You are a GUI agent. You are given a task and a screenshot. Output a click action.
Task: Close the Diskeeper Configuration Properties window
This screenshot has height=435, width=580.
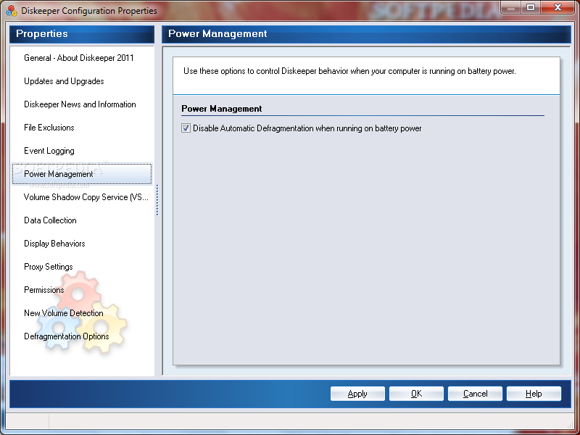[558, 8]
